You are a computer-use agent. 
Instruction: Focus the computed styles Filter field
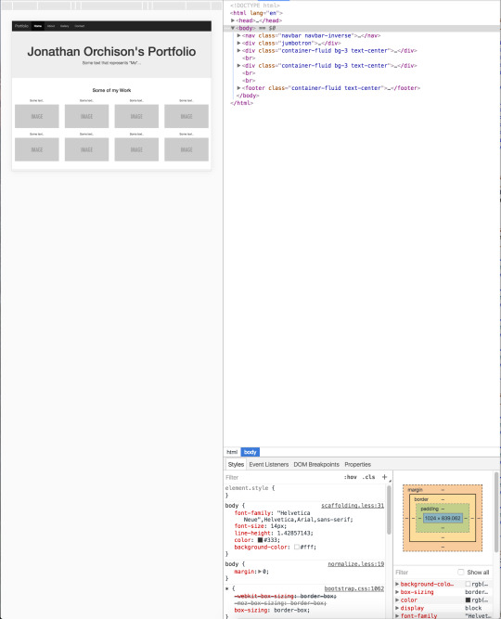(x=424, y=572)
